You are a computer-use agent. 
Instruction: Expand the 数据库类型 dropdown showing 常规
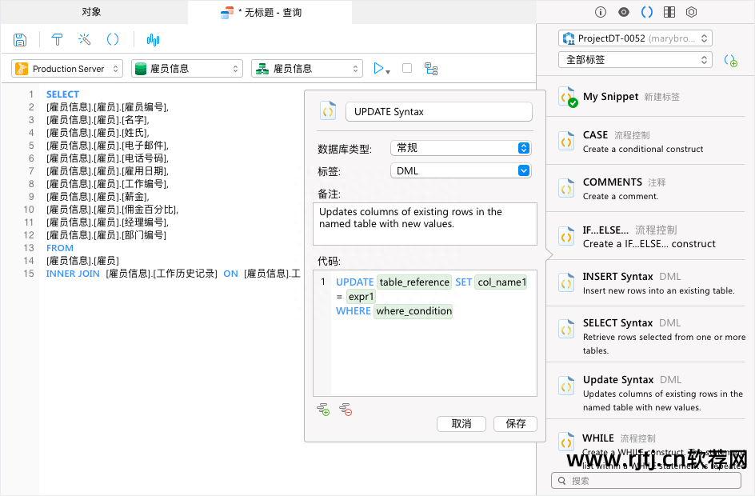pos(461,148)
